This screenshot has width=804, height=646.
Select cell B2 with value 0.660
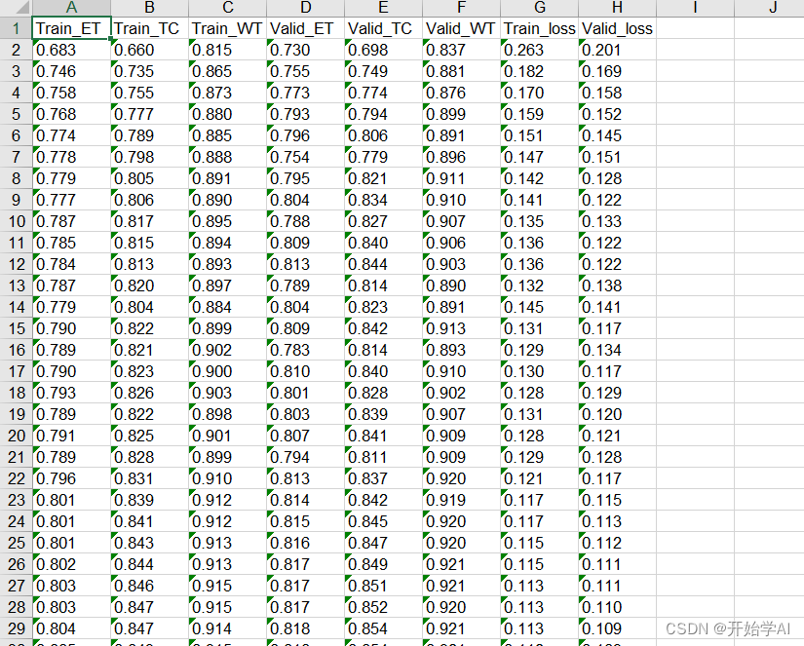point(149,50)
